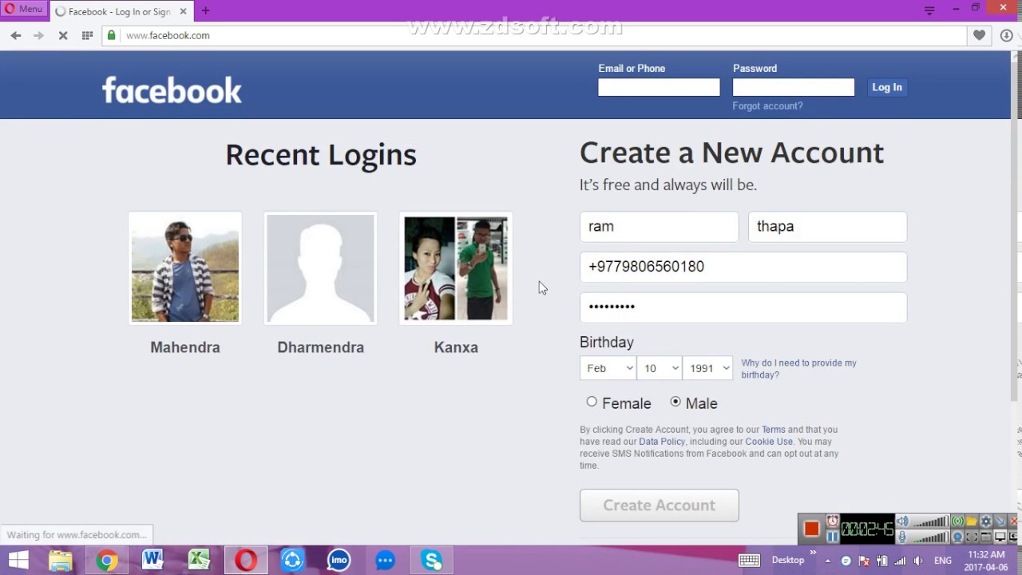
Task: Go back to the previous page
Action: [16, 35]
